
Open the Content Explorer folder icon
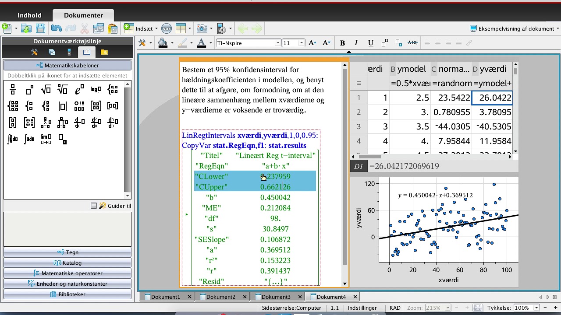coord(104,52)
